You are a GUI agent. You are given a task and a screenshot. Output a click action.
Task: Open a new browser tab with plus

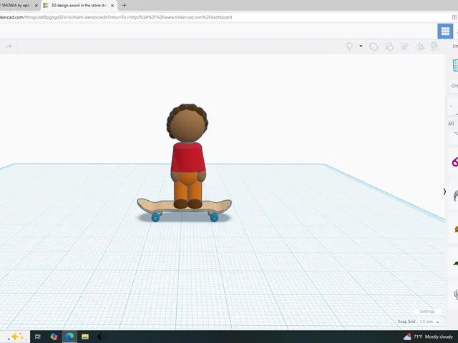(124, 5)
